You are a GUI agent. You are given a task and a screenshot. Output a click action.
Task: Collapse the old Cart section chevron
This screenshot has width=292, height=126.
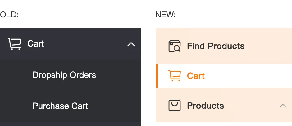pyautogui.click(x=131, y=44)
